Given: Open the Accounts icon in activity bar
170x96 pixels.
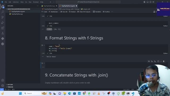Looking at the screenshot, I should (3, 80).
